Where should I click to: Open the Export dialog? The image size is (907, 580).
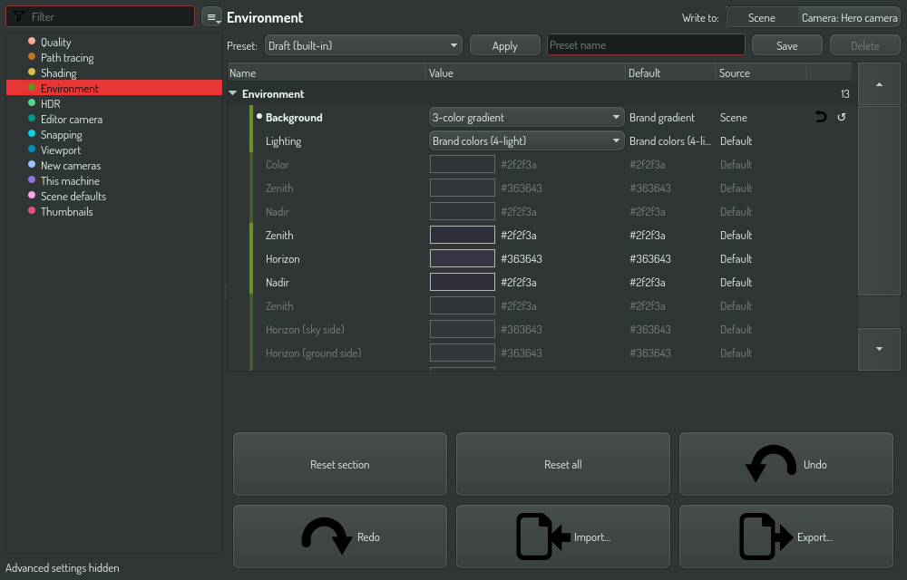pos(786,536)
